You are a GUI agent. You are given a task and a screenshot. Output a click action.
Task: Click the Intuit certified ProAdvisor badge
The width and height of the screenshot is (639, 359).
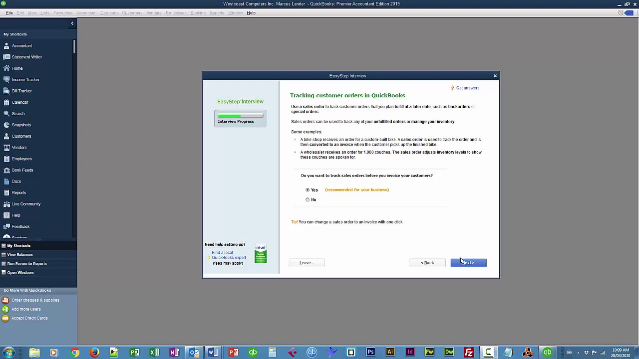261,254
